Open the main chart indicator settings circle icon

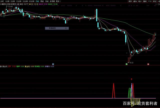pos(18,4)
